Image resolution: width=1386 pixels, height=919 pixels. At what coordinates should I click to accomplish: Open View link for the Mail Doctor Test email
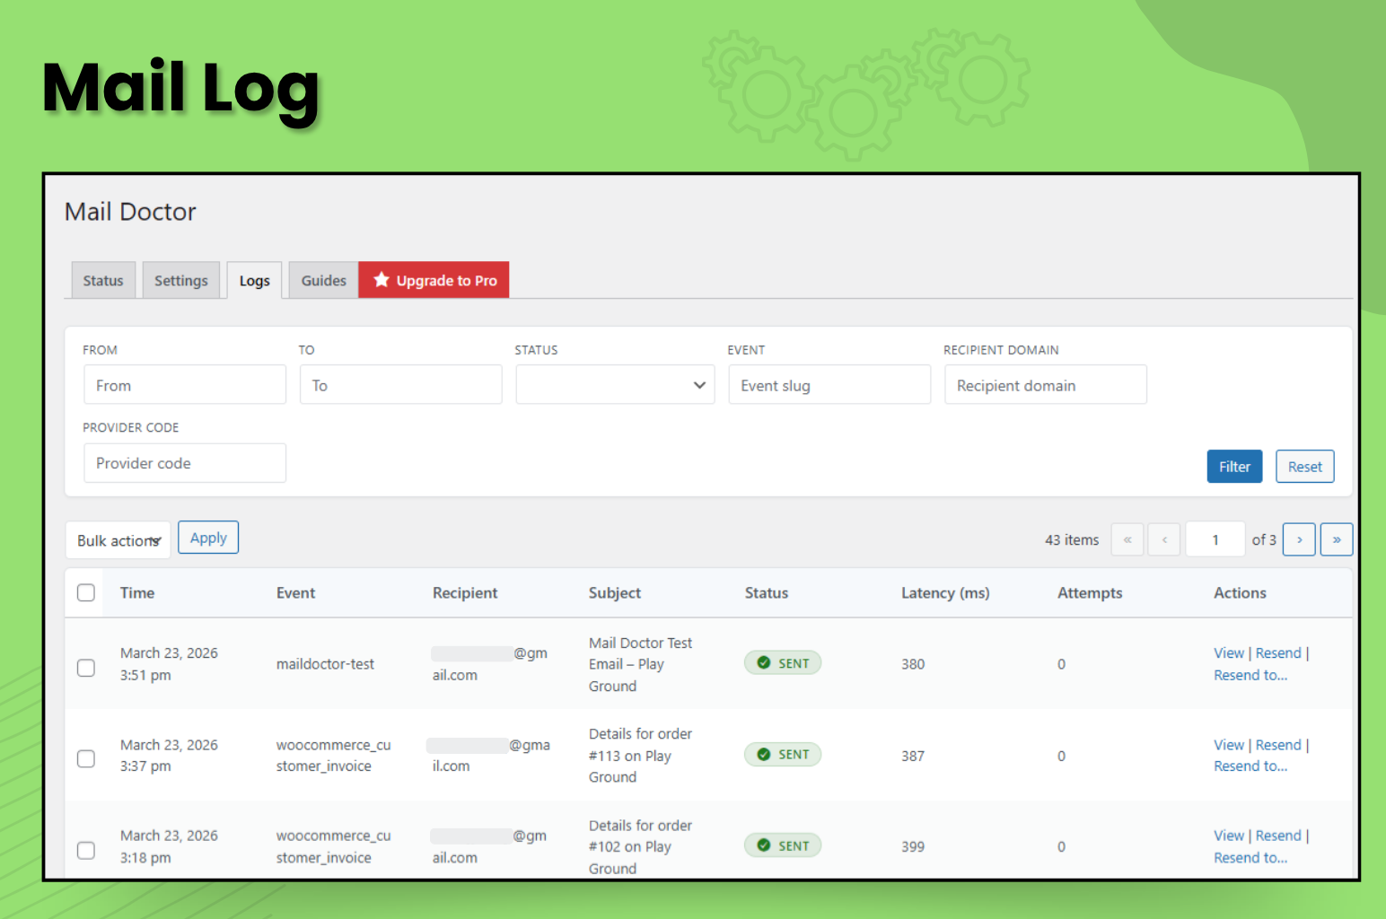tap(1228, 652)
